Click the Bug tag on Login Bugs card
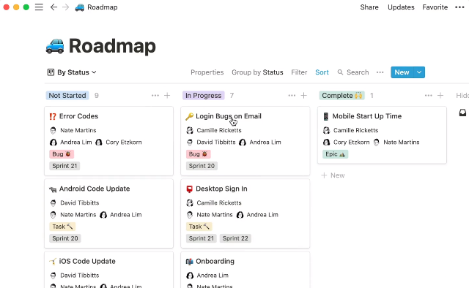Viewport: 469px width, 288px height. coord(198,154)
